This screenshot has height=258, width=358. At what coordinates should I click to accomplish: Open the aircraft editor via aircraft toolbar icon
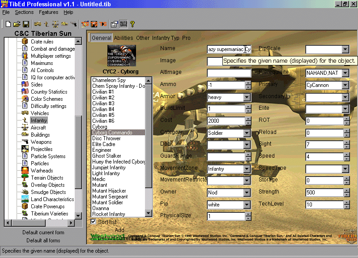(55, 24)
